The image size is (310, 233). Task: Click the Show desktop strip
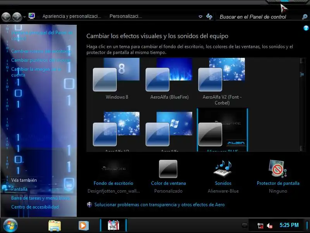coord(307,225)
